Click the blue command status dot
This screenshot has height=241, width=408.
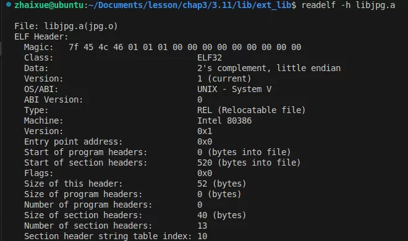click(x=9, y=4)
